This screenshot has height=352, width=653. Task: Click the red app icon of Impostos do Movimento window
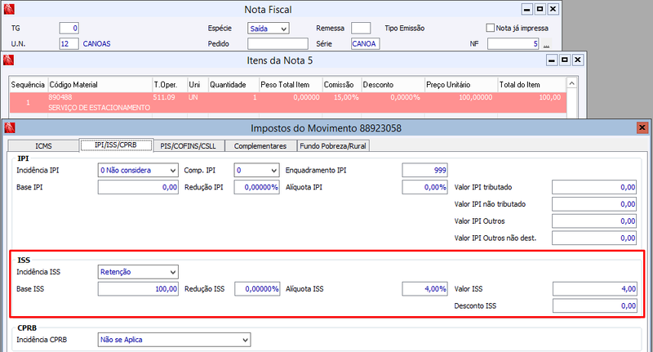click(9, 127)
